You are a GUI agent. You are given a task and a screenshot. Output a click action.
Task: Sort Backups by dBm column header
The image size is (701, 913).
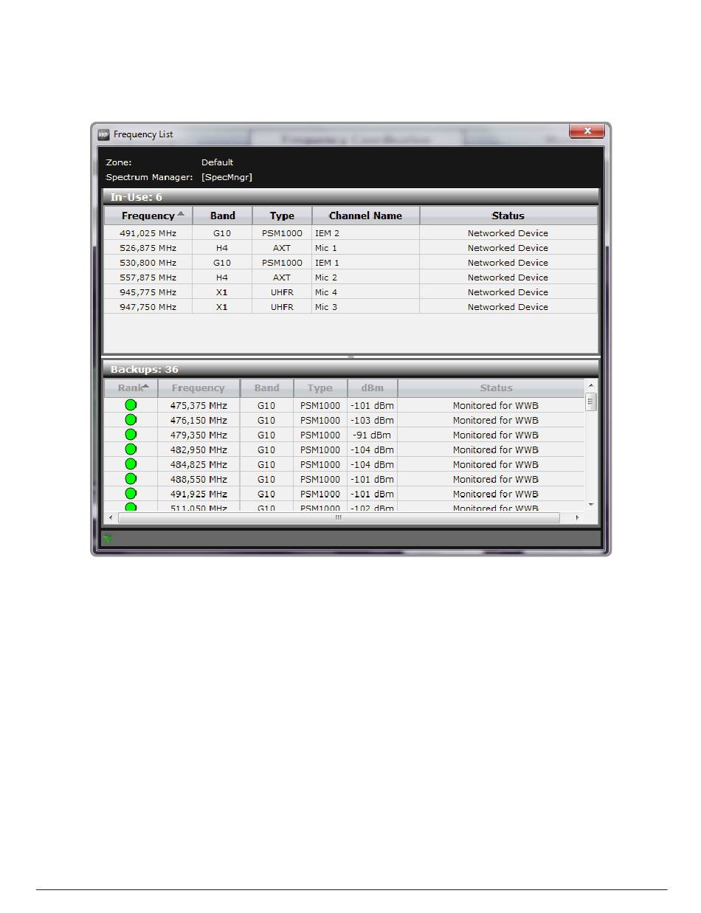(x=373, y=388)
